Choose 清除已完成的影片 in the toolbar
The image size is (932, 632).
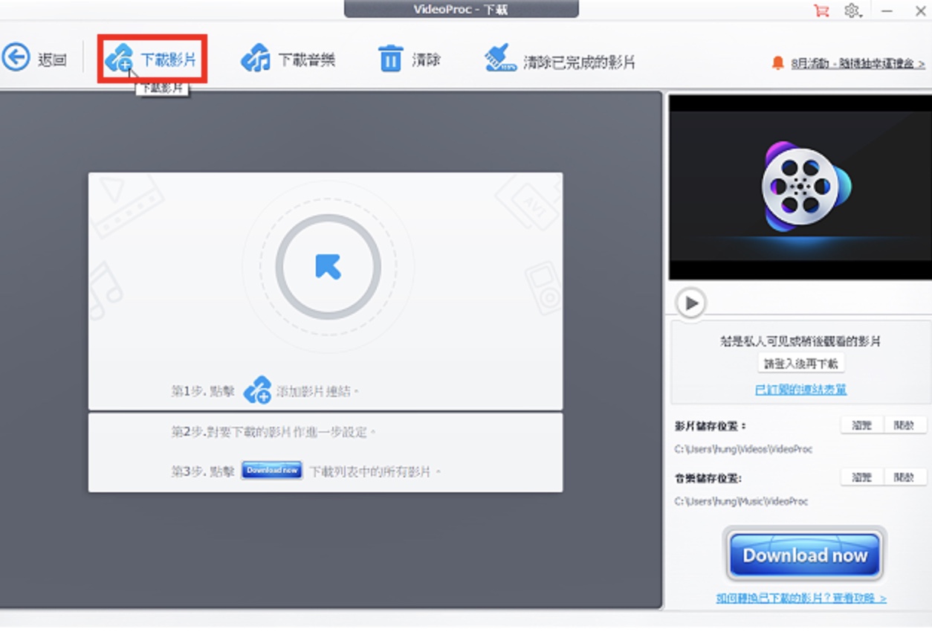click(x=560, y=59)
